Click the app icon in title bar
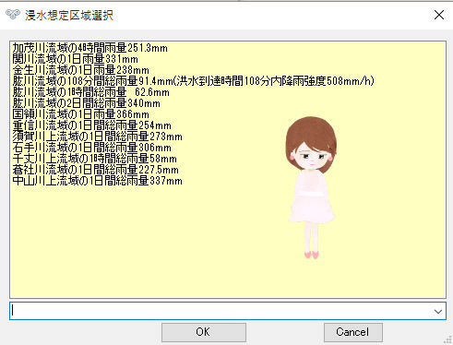This screenshot has width=453, height=345. (x=13, y=14)
